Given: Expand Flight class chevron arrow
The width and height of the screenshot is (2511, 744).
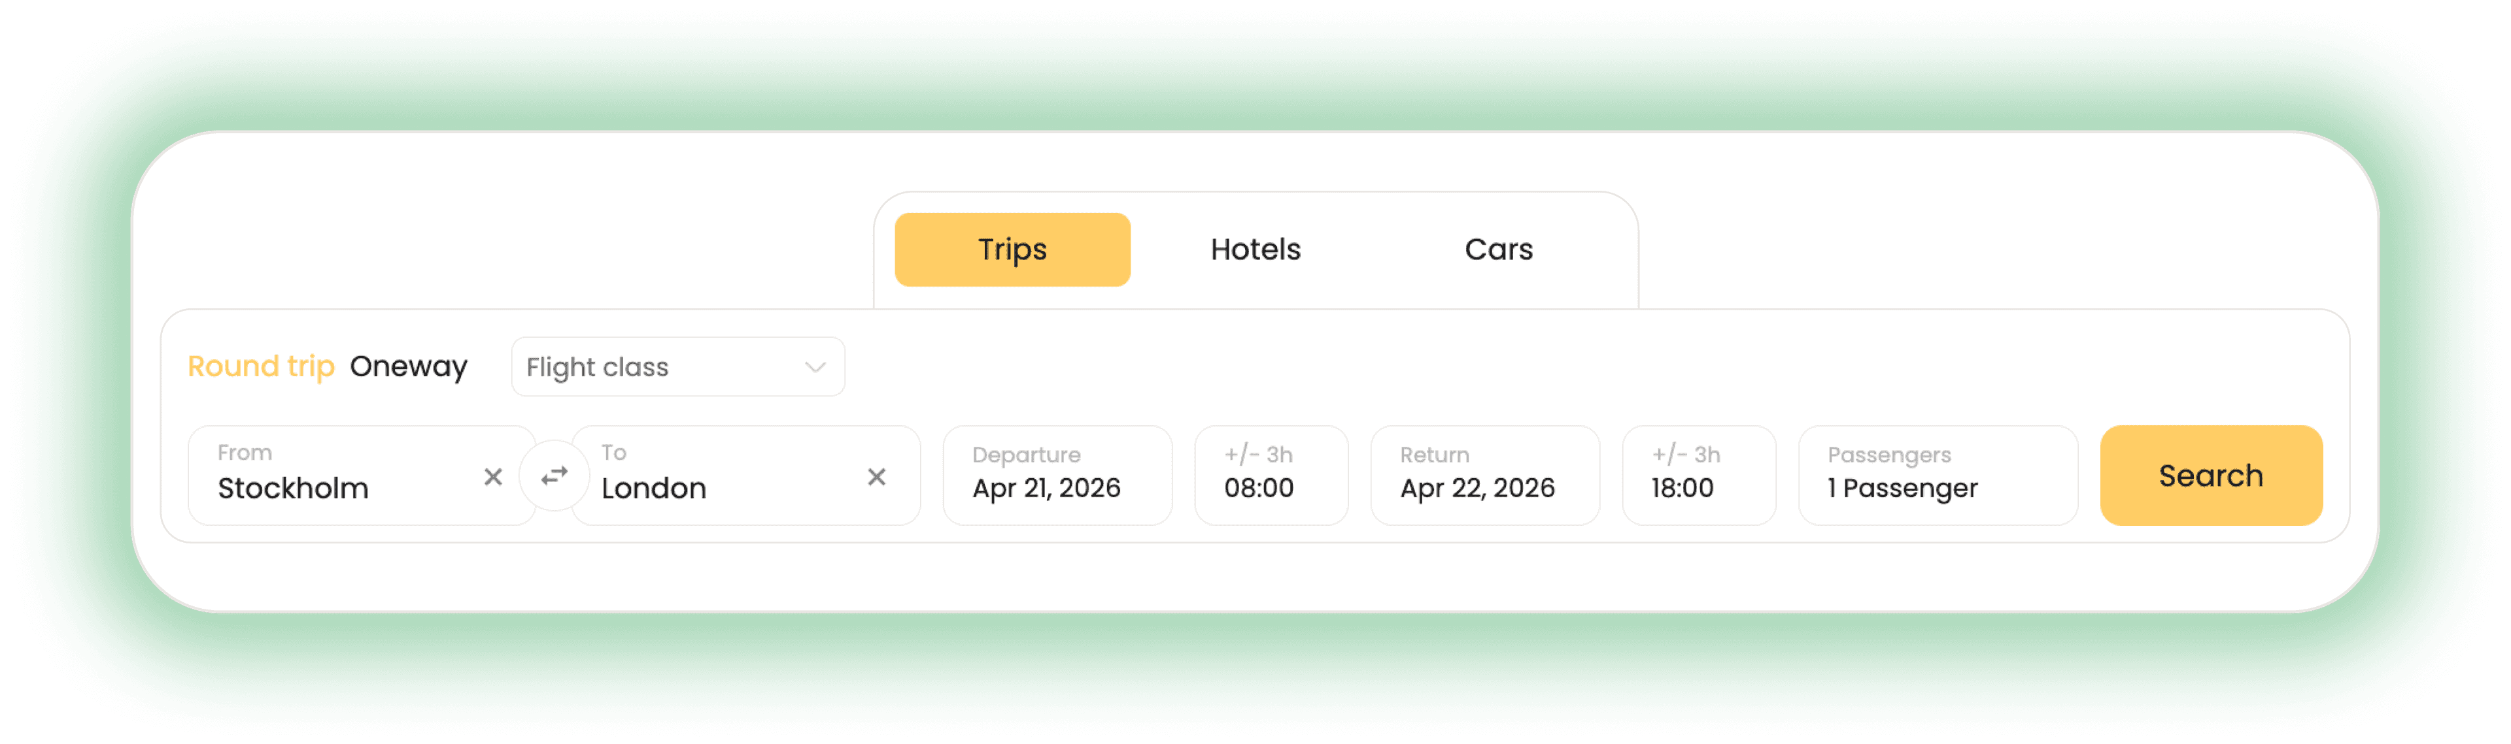Looking at the screenshot, I should pyautogui.click(x=815, y=367).
